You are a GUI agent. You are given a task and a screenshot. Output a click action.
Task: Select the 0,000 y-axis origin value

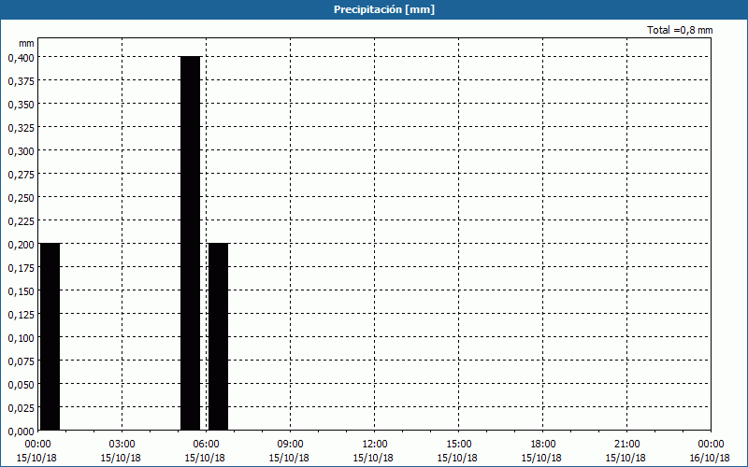point(22,432)
